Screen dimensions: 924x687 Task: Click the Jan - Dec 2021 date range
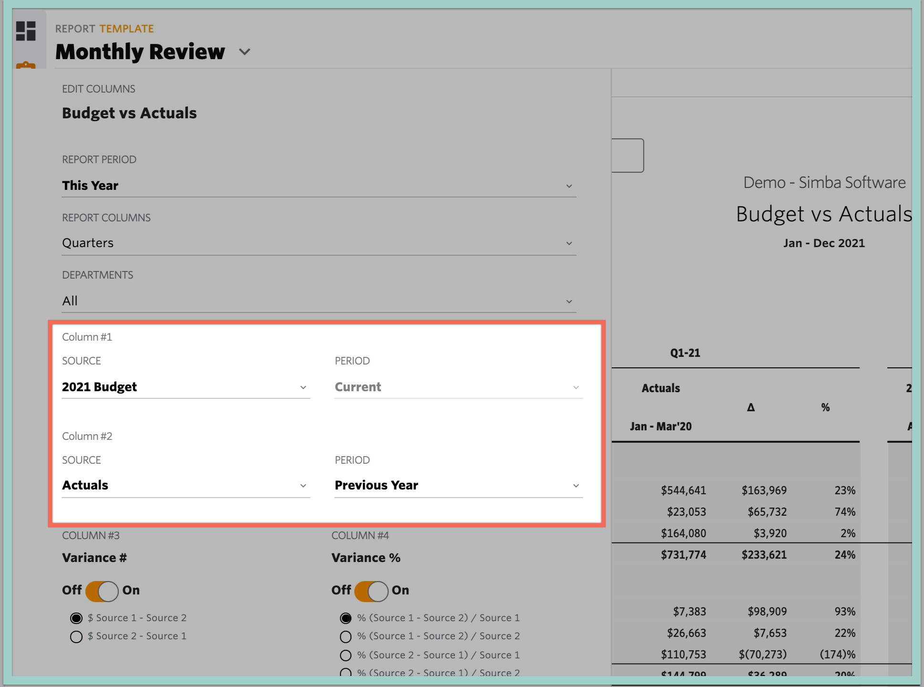click(824, 243)
